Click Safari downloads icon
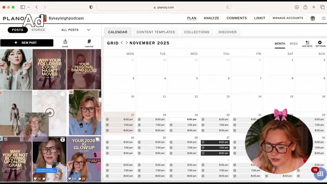This screenshot has height=184, width=327. 296,7
